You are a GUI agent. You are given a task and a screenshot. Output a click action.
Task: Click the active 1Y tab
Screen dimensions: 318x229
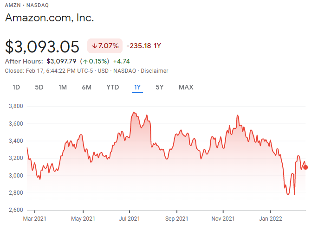click(x=137, y=87)
